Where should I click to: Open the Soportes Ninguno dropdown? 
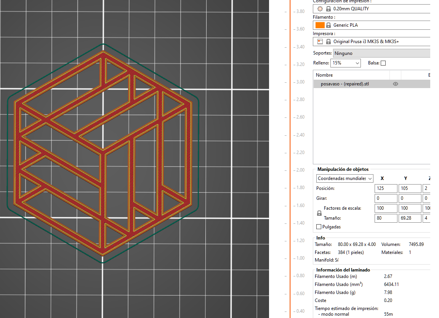[381, 53]
